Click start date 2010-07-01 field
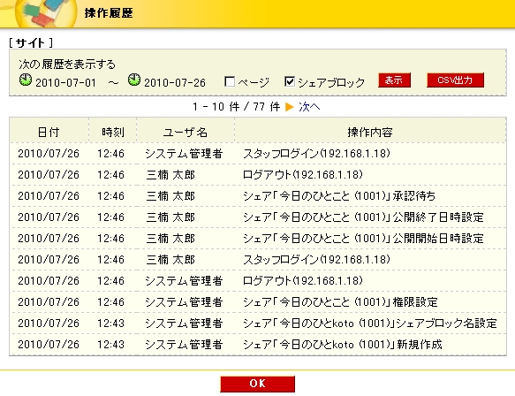 coord(65,82)
